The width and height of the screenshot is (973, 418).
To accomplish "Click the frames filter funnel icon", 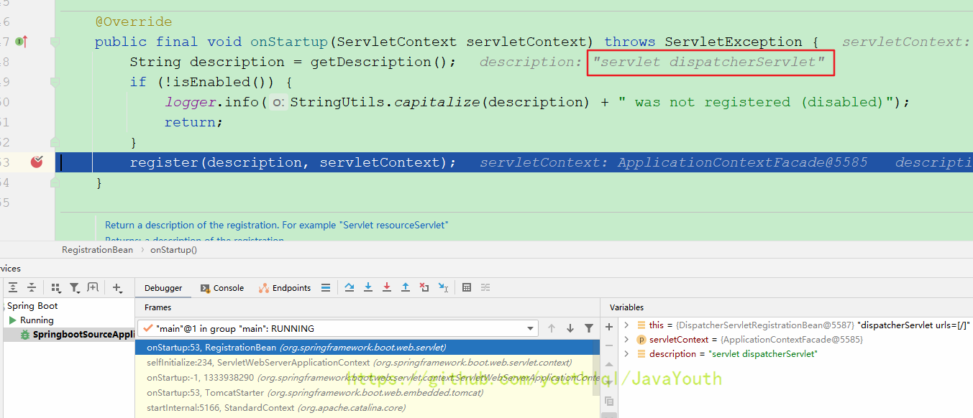I will tap(589, 328).
